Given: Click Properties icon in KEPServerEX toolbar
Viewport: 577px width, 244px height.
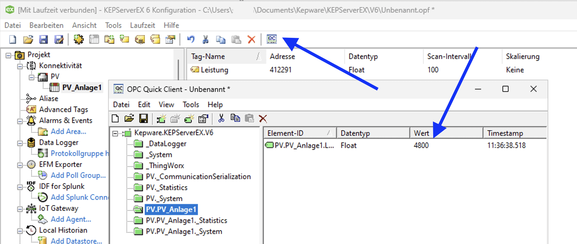Looking at the screenshot, I should [x=170, y=39].
